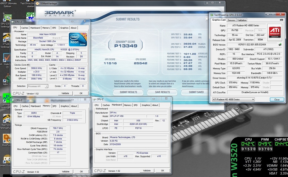Switch to the Sensors tab in GPU-Z

tap(231, 20)
